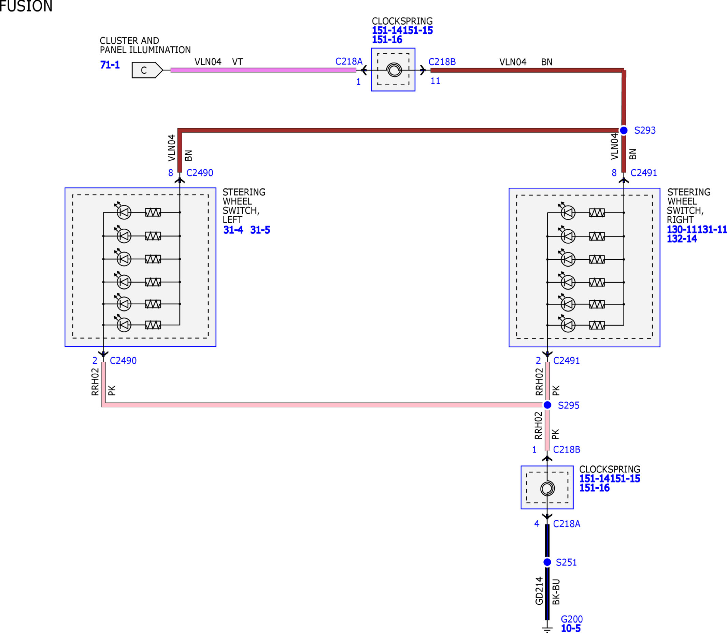Viewport: 727px width, 633px height.
Task: Click the C2490 connector label at pin 2
Action: (123, 361)
